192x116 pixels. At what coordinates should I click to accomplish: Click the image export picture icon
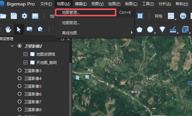tap(35, 16)
